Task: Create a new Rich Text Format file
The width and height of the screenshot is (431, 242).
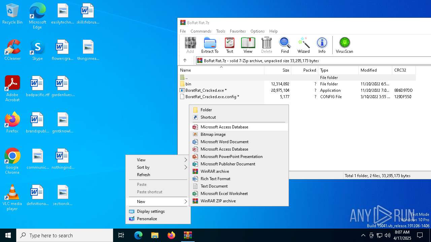Action: point(239,178)
